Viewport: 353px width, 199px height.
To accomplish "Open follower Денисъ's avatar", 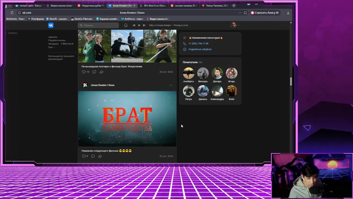I will [203, 91].
